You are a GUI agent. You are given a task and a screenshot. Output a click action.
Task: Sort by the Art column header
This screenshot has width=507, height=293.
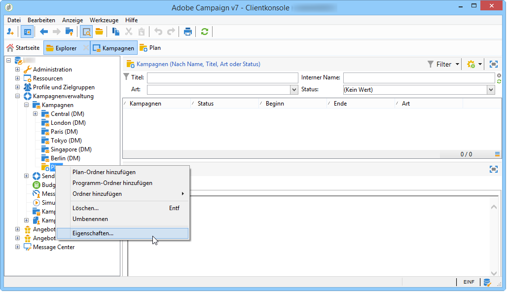429,104
